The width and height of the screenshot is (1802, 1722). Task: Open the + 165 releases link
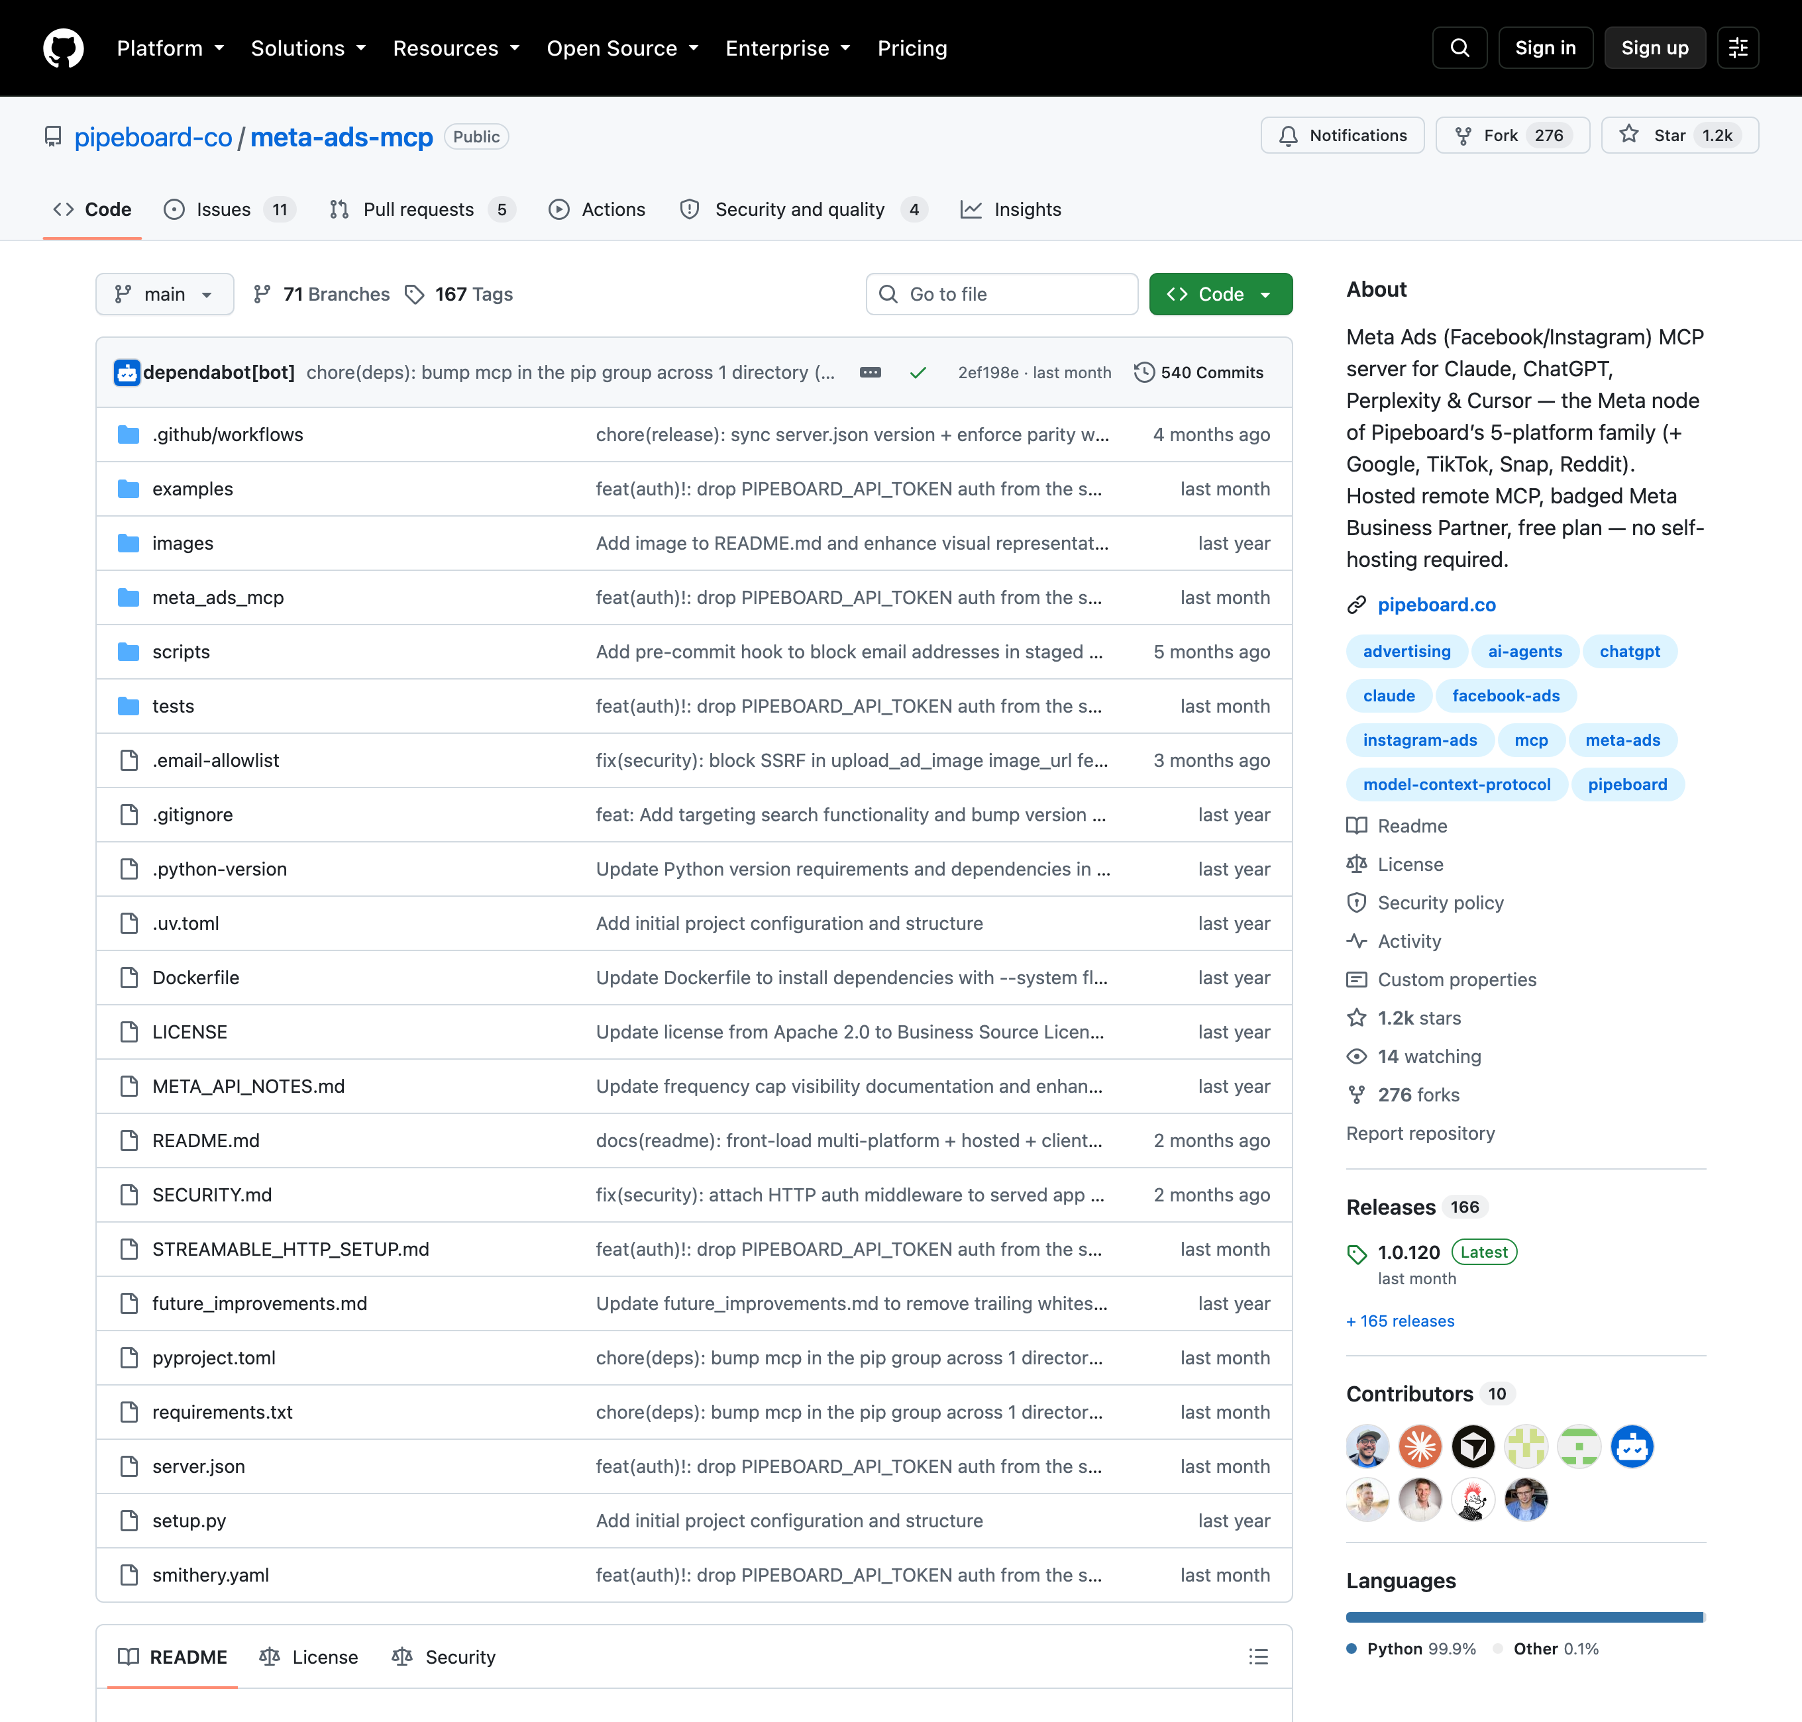(1400, 1321)
